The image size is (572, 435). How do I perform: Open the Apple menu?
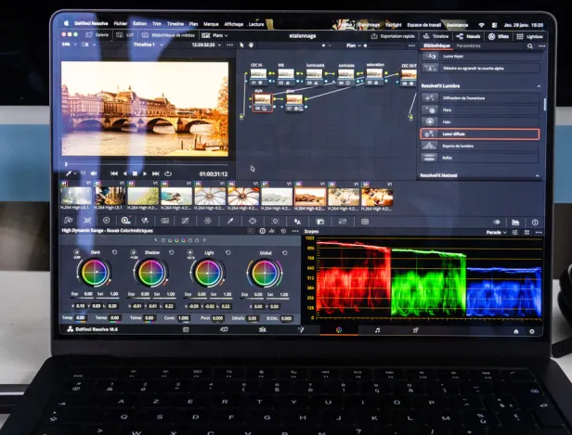pyautogui.click(x=67, y=23)
